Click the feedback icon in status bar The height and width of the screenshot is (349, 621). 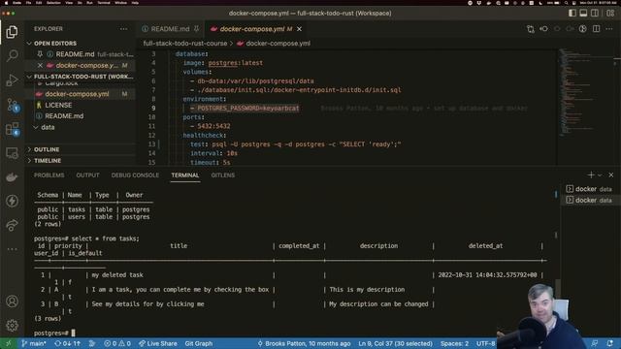click(x=595, y=343)
